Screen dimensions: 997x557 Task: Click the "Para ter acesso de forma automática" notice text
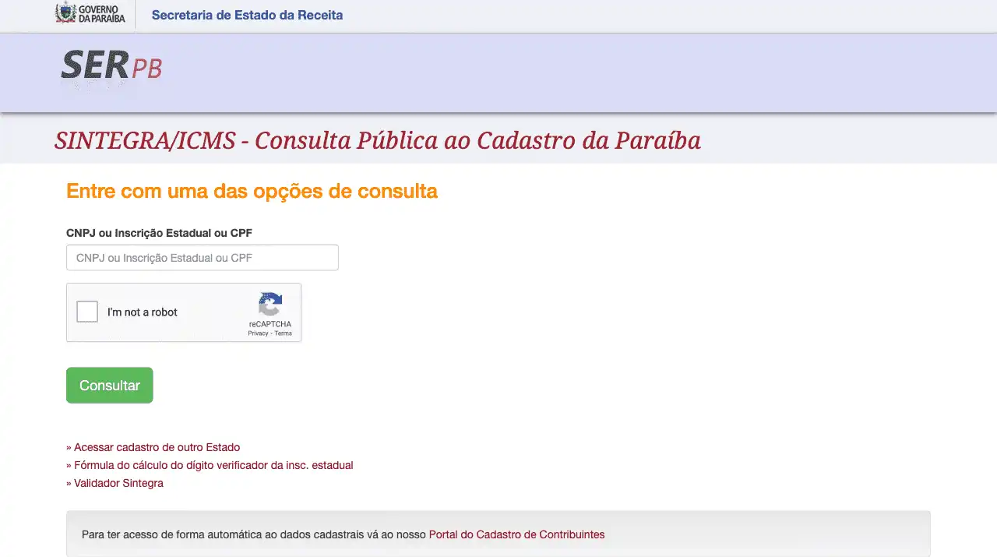click(x=253, y=534)
